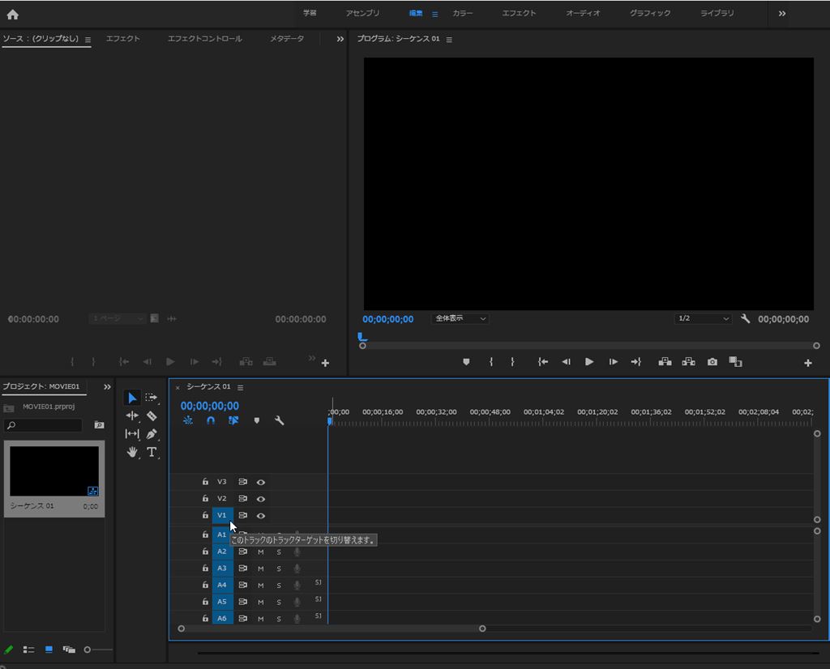830x669 pixels.
Task: Click the Export Frame camera icon
Action: click(712, 362)
